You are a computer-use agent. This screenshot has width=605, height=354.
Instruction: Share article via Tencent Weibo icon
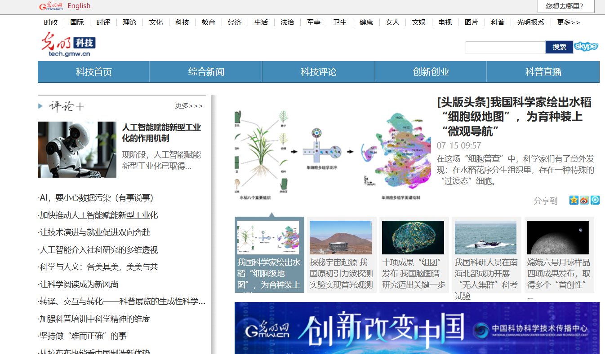click(595, 200)
